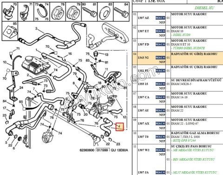Click the REACH badge for 1307 T0
Image resolution: width=223 pixels, height=175 pixels.
(x=160, y=137)
